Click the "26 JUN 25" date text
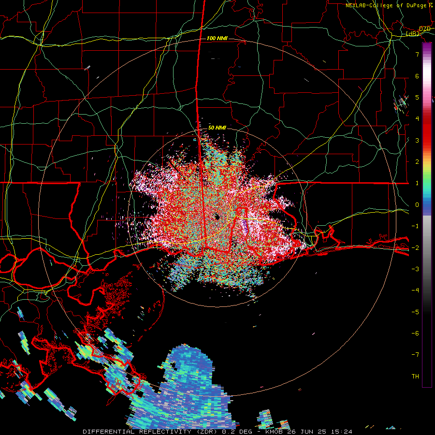 pyautogui.click(x=307, y=432)
